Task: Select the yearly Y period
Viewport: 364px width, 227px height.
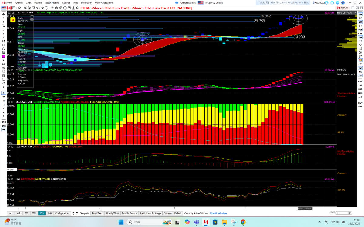Action: click(3, 112)
